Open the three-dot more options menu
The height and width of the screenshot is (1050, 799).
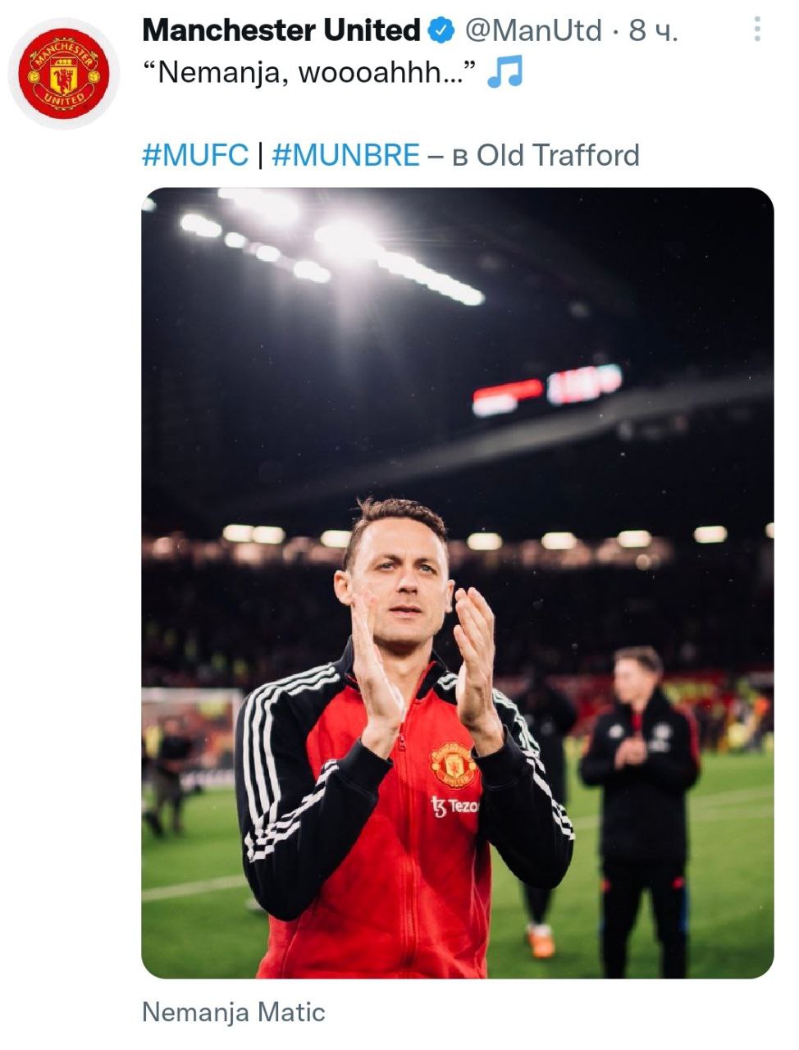pyautogui.click(x=757, y=31)
